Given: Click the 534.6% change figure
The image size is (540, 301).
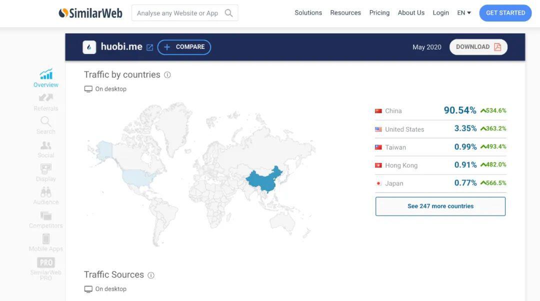Looking at the screenshot, I should point(493,110).
